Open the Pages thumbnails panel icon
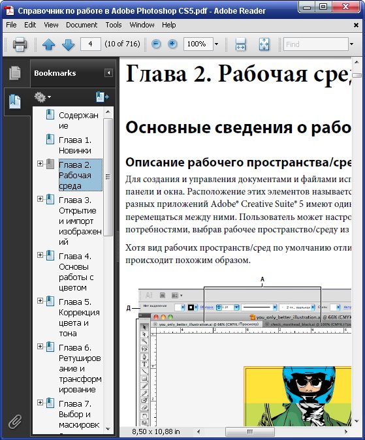365x440 pixels. click(15, 72)
